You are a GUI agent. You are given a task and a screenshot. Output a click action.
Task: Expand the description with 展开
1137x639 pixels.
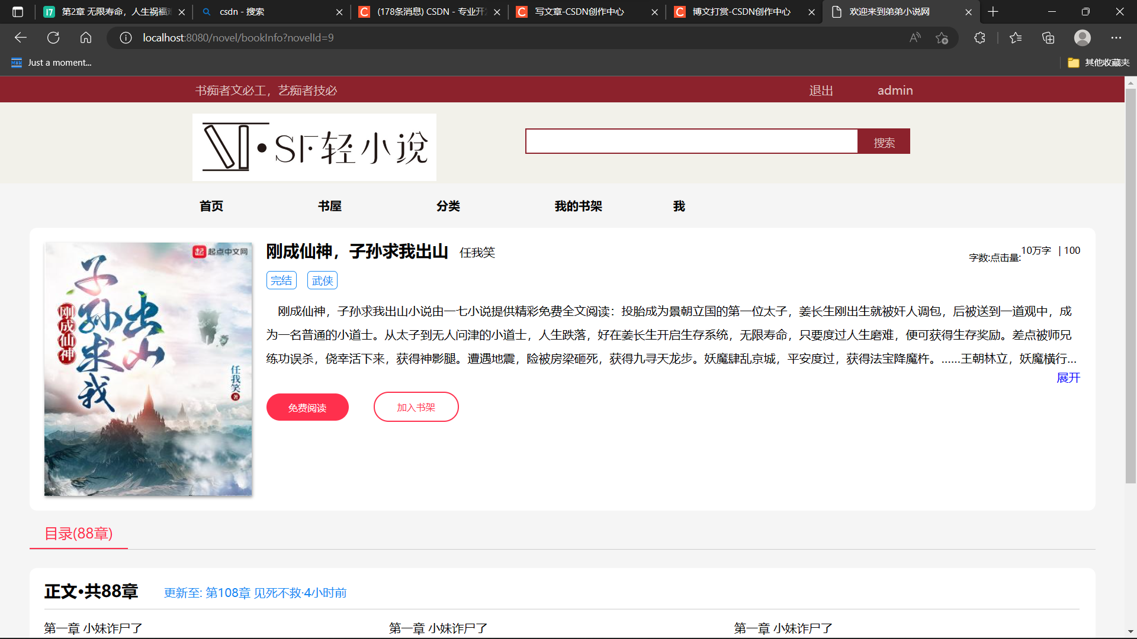point(1068,377)
